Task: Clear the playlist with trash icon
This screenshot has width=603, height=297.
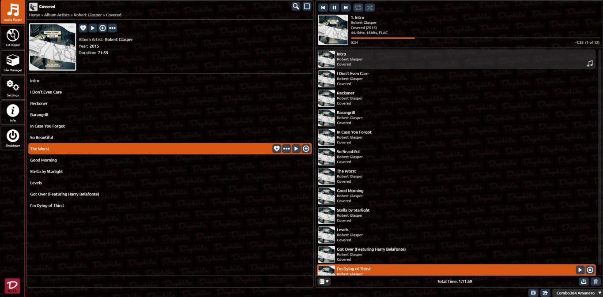Action: point(595,282)
